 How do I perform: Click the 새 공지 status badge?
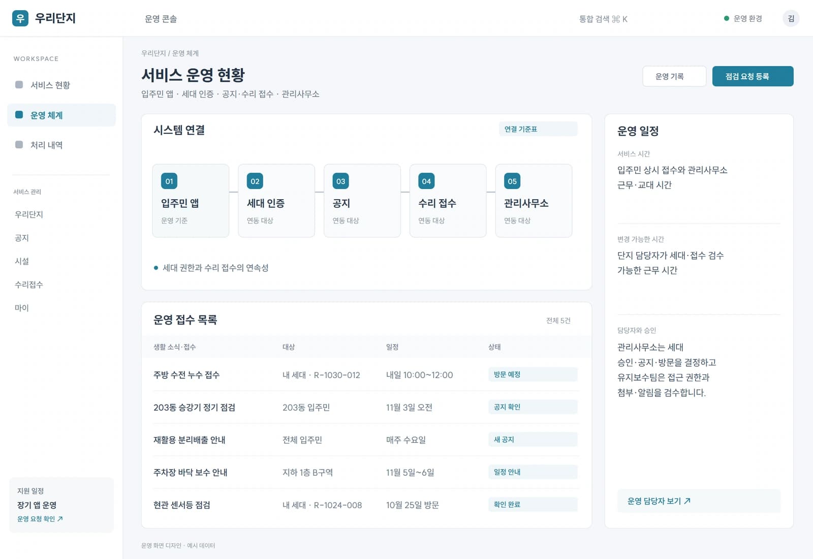533,440
